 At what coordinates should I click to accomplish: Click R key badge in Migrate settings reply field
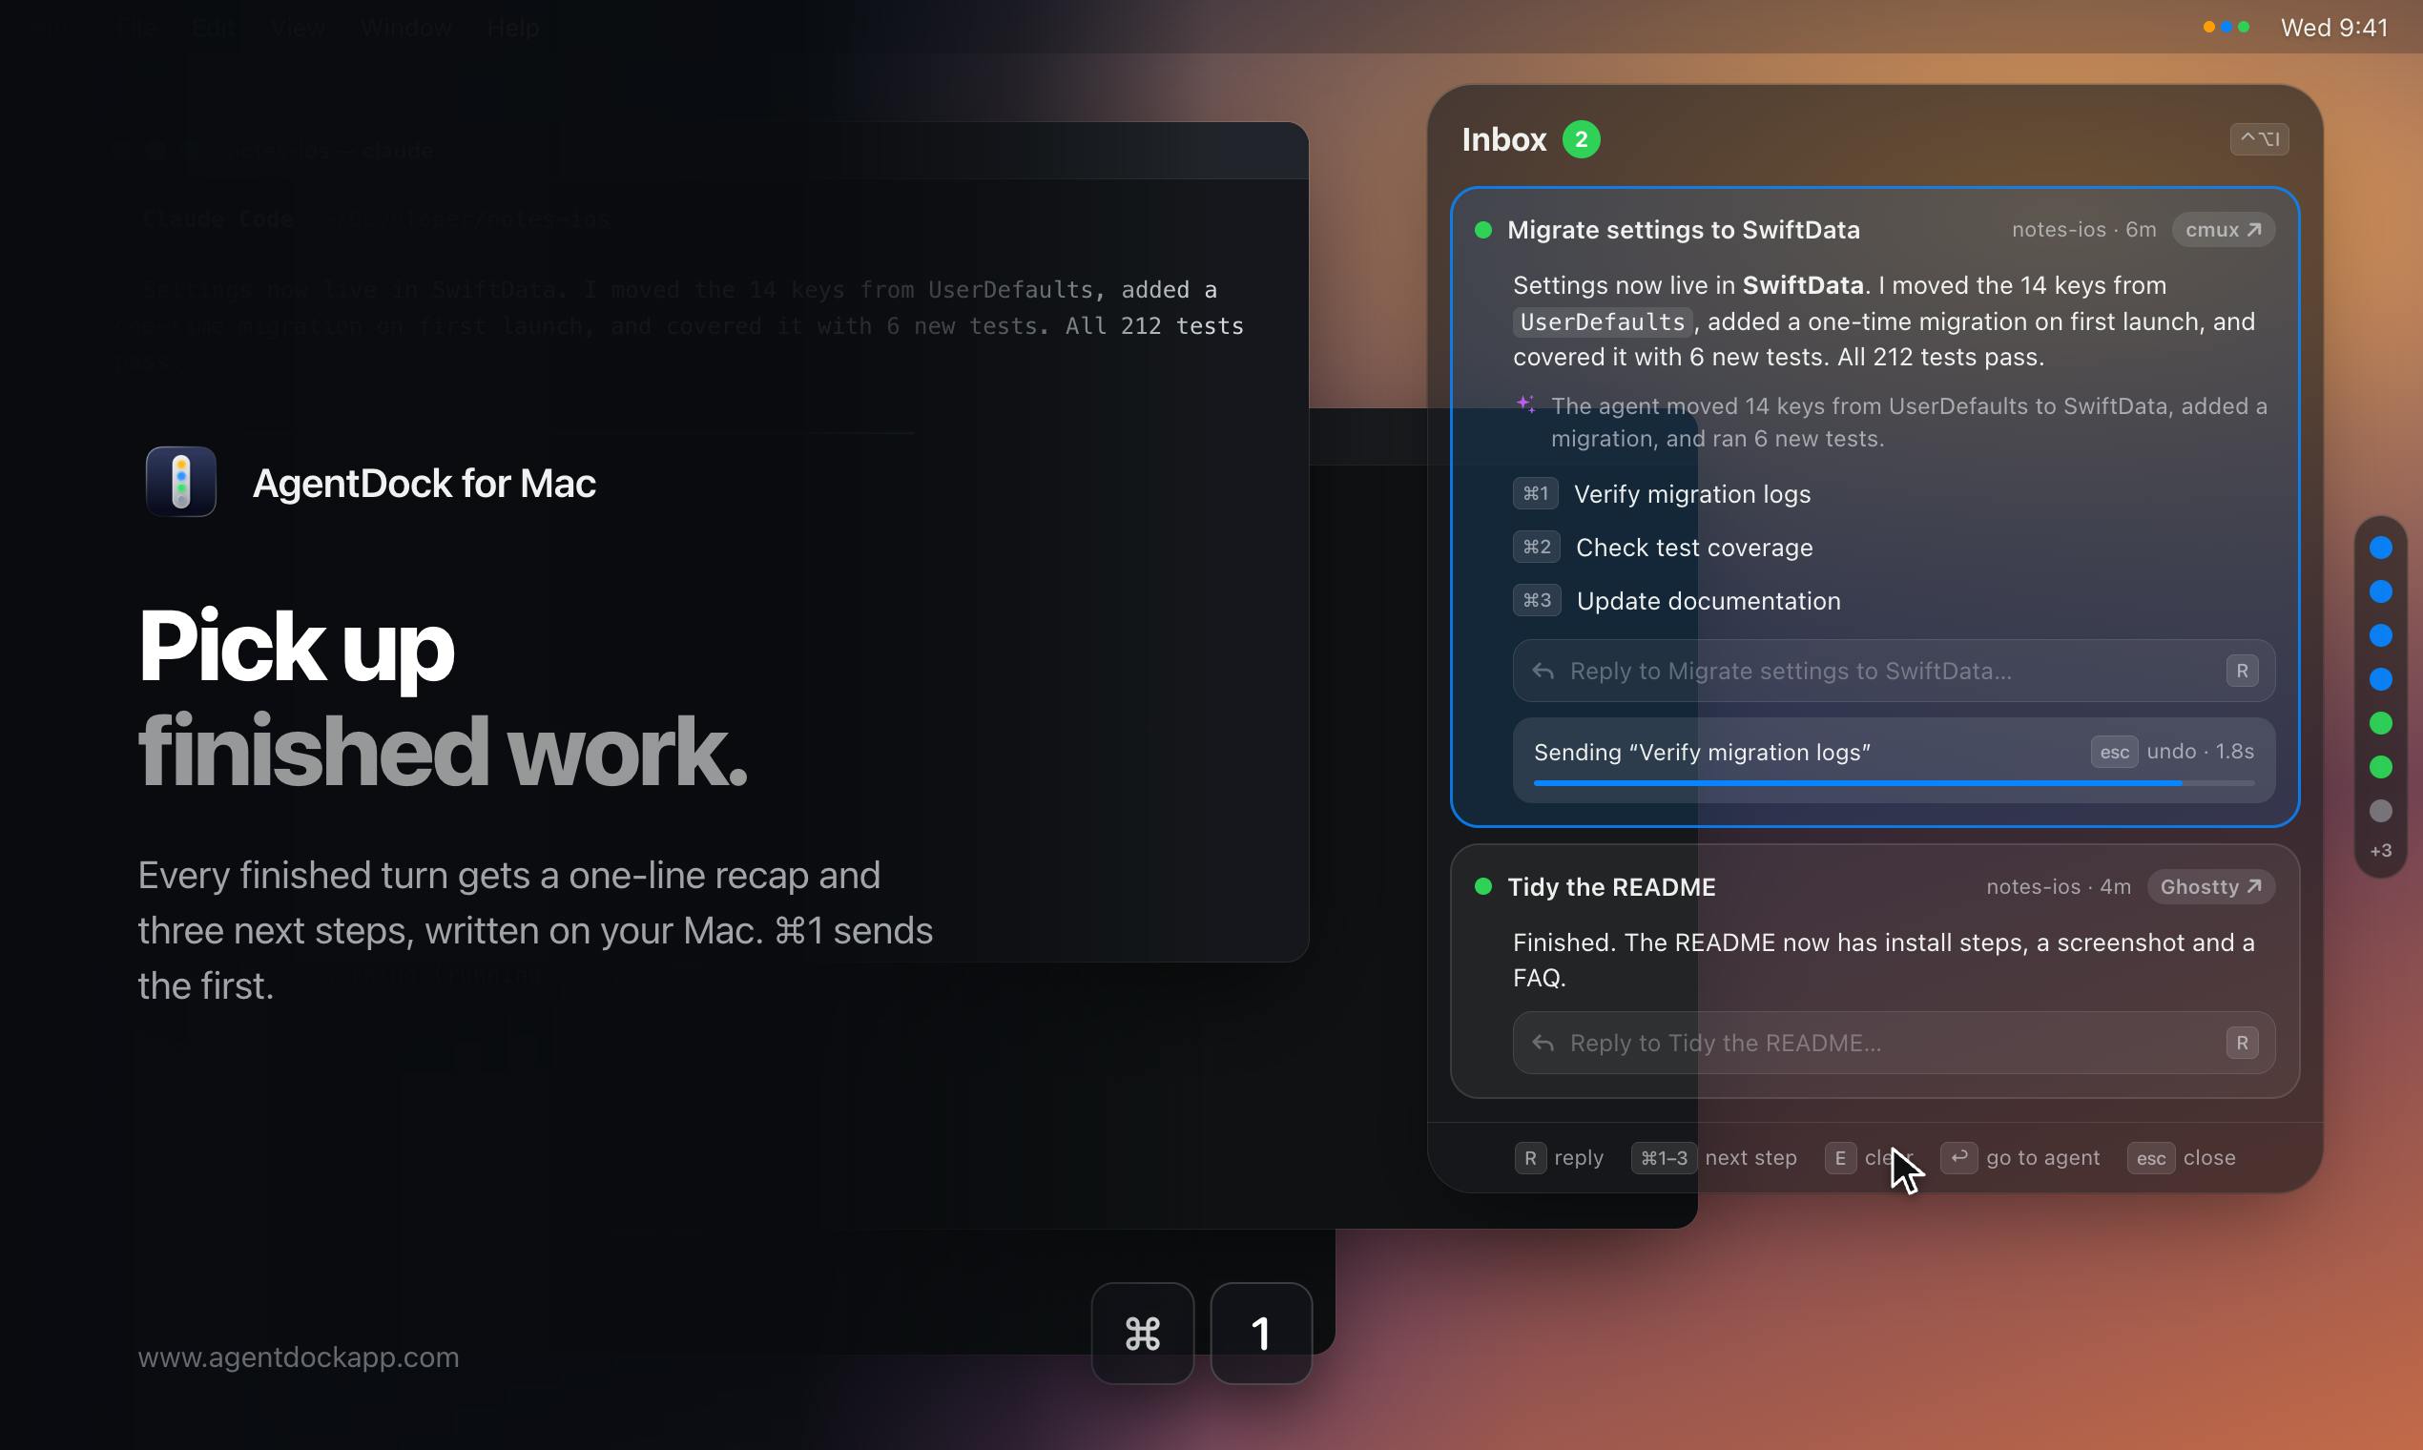[2242, 671]
